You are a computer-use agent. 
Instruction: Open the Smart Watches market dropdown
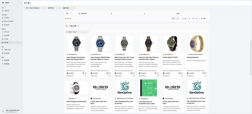35,8
